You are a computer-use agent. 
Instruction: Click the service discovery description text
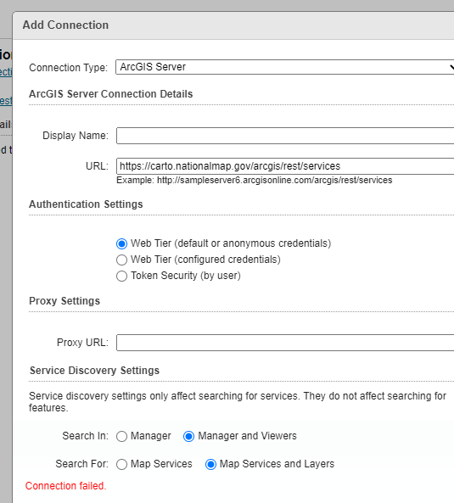[x=238, y=402]
